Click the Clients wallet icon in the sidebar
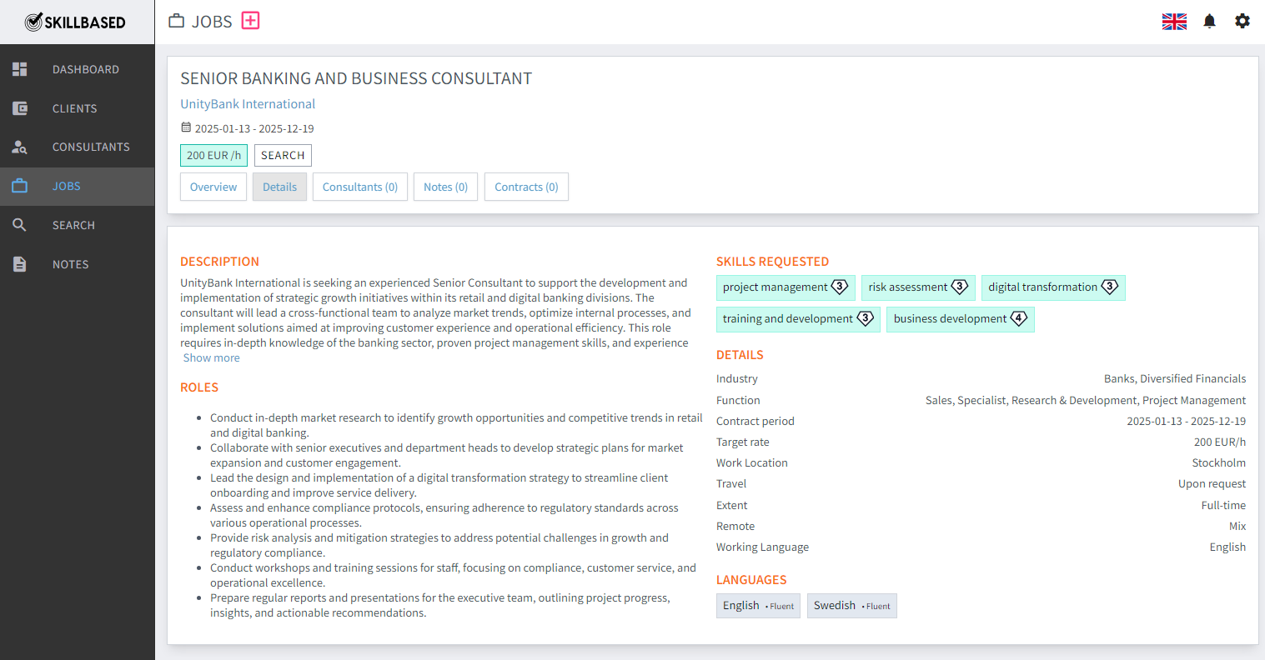 (x=20, y=108)
